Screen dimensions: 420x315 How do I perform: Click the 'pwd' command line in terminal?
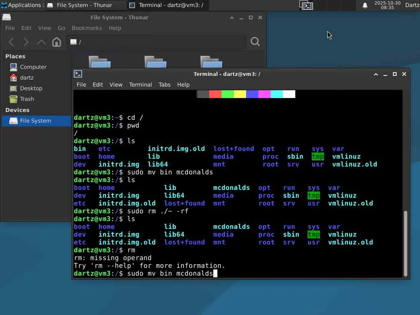(107, 126)
